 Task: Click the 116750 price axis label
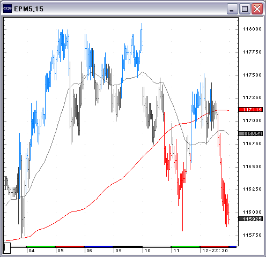(252, 143)
